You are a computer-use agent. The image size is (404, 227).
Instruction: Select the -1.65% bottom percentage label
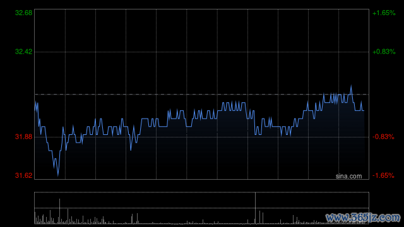(x=383, y=175)
